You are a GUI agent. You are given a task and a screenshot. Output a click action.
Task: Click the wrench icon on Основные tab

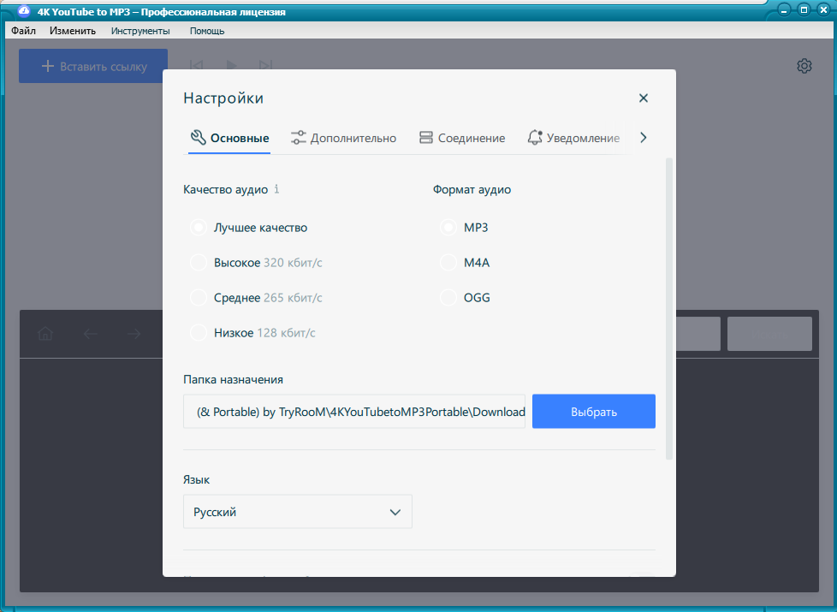click(x=198, y=137)
